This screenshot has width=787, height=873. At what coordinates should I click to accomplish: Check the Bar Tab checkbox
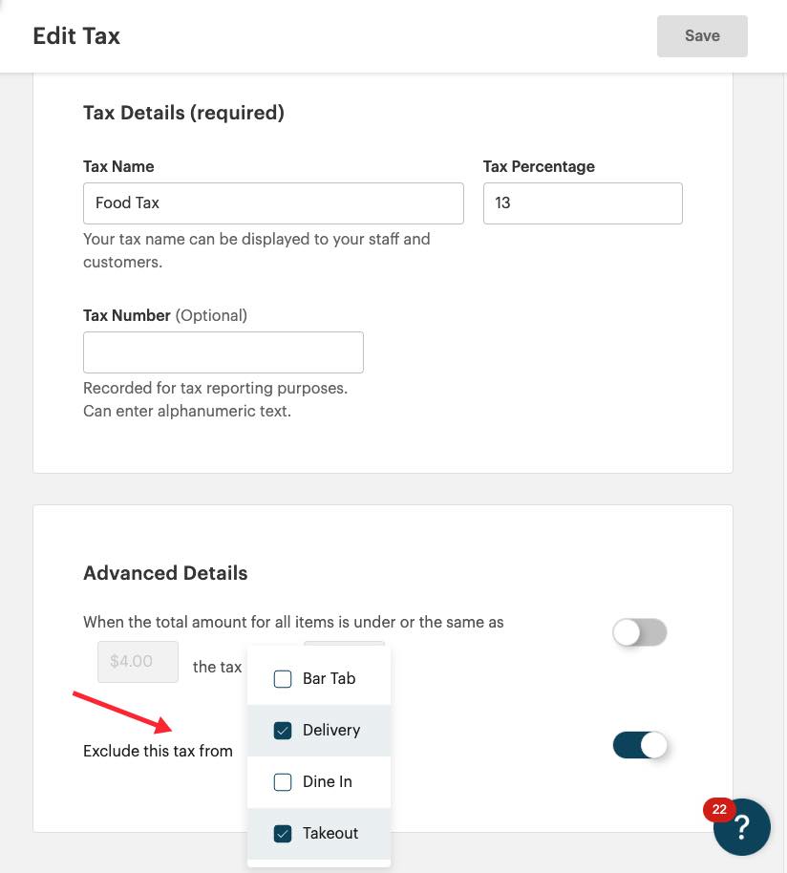pos(283,679)
